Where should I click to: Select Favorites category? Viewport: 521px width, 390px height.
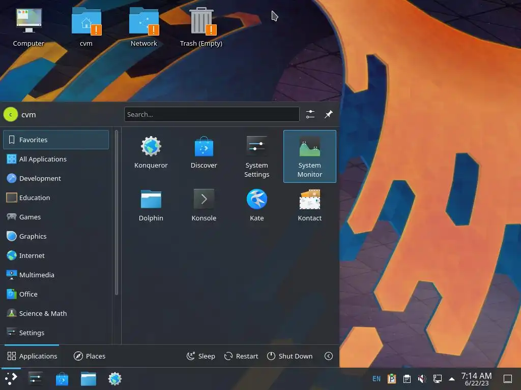coord(56,140)
